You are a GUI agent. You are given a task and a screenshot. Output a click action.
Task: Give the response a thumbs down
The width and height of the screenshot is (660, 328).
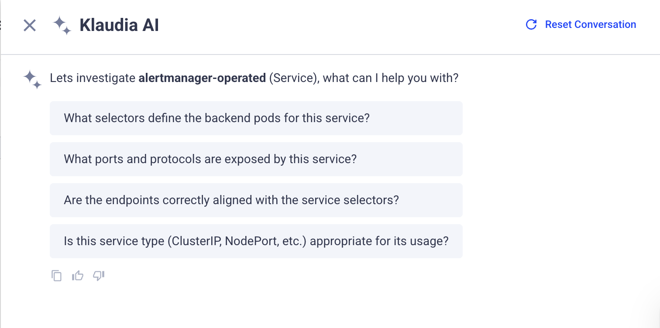[x=99, y=276]
